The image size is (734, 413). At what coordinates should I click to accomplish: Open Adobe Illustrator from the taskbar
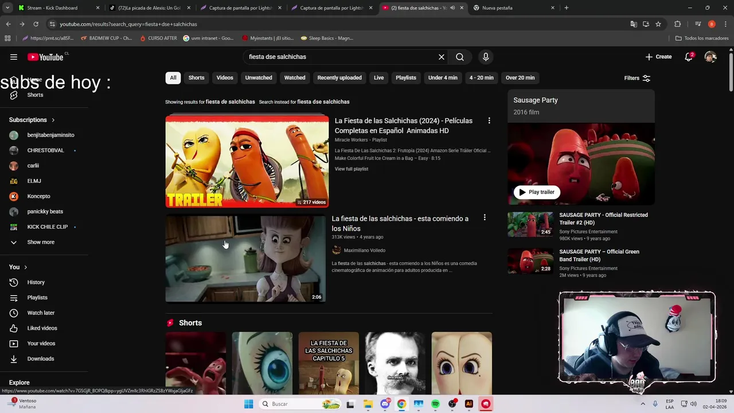[x=469, y=404]
